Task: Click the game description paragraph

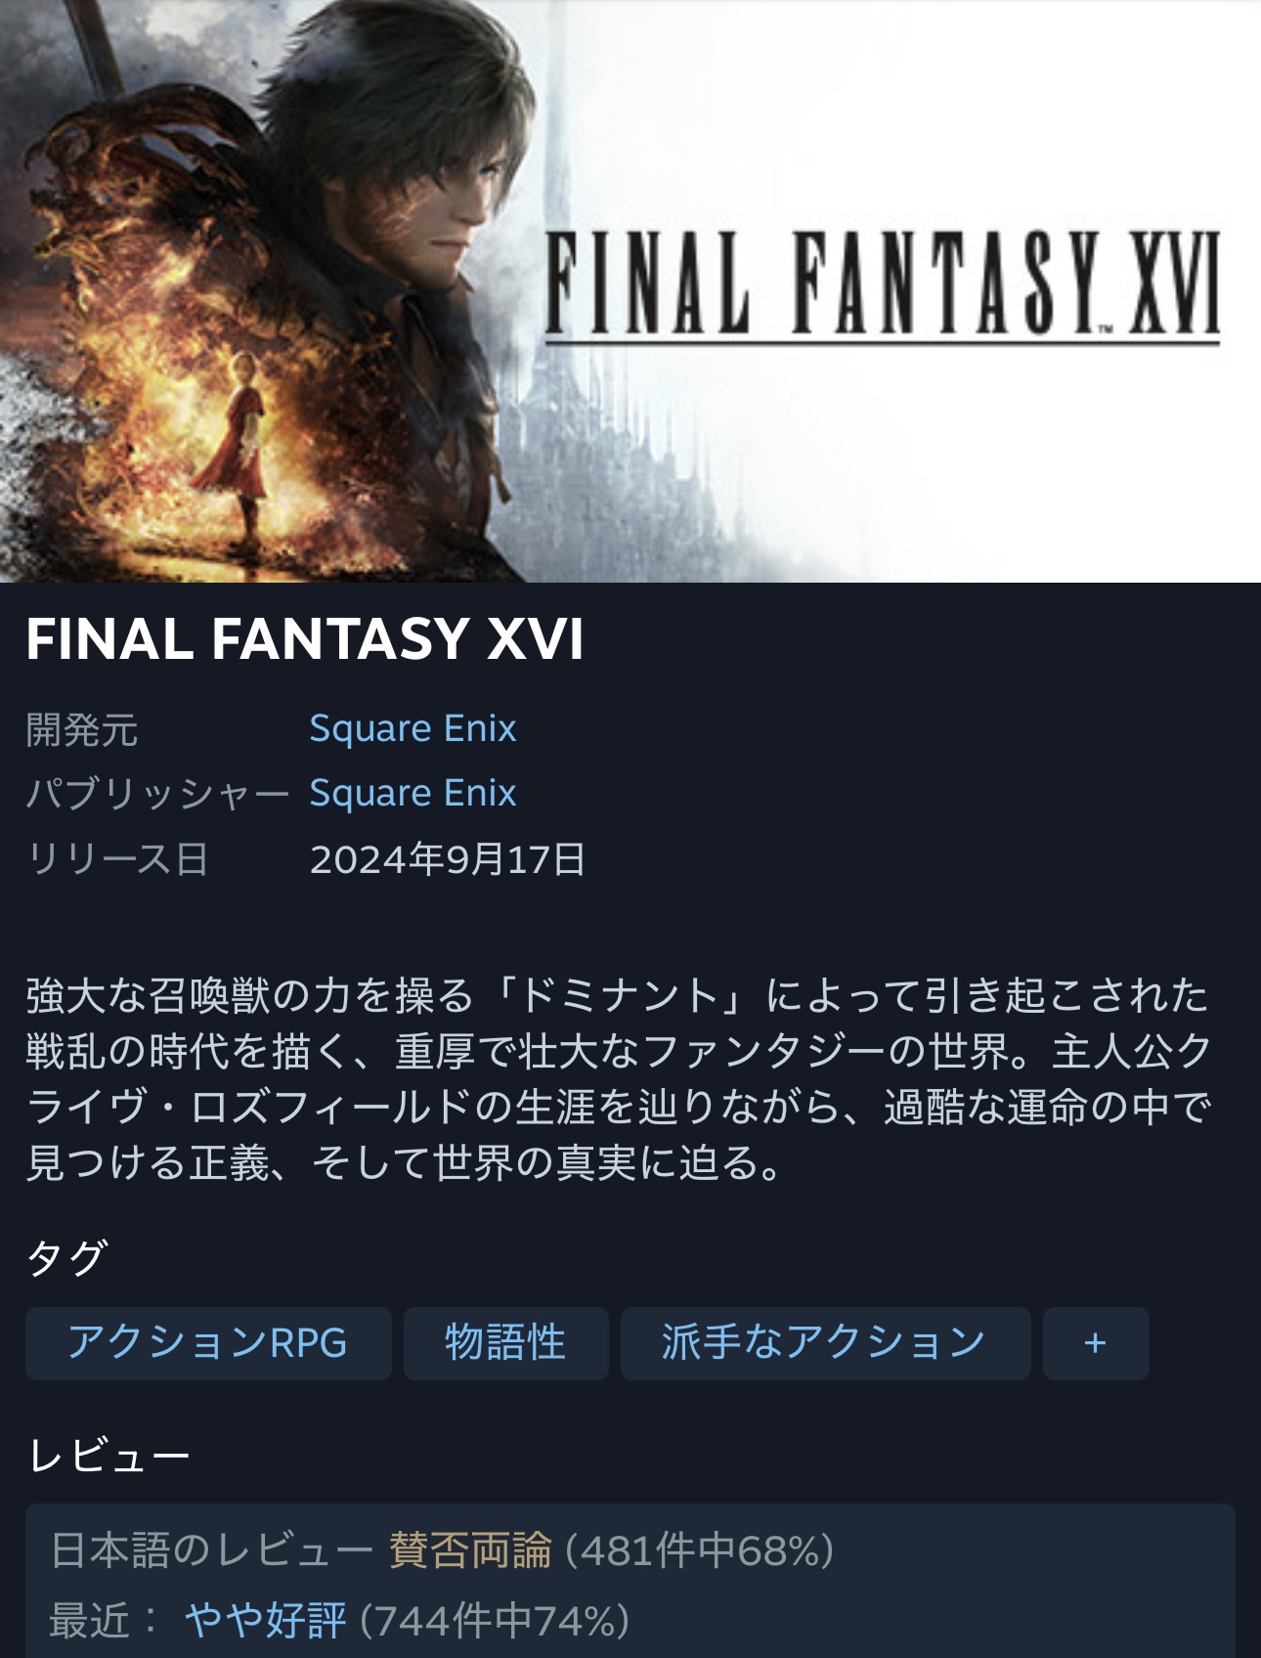Action: point(619,1078)
